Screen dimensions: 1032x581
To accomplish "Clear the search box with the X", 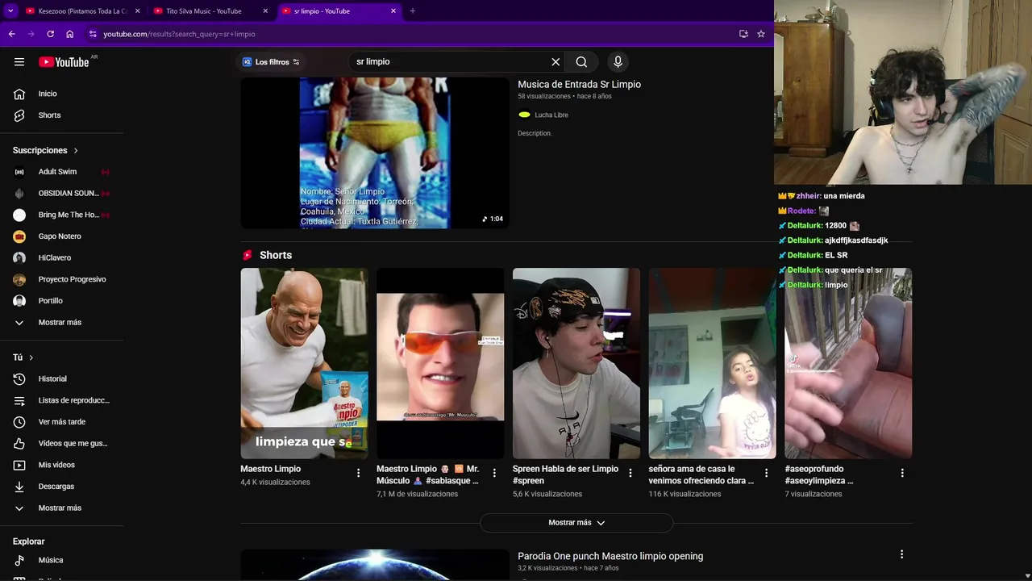I will (x=556, y=62).
